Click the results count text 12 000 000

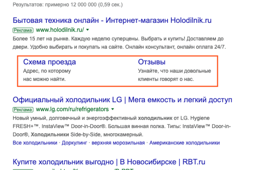[x=84, y=4]
